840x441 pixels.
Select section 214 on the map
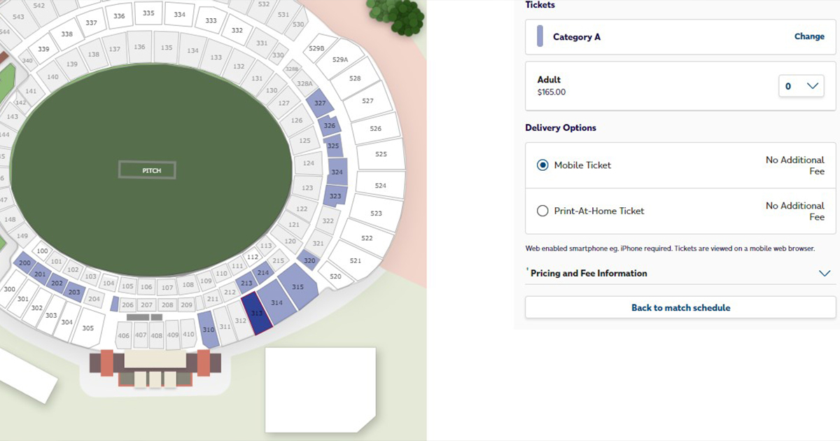point(262,272)
